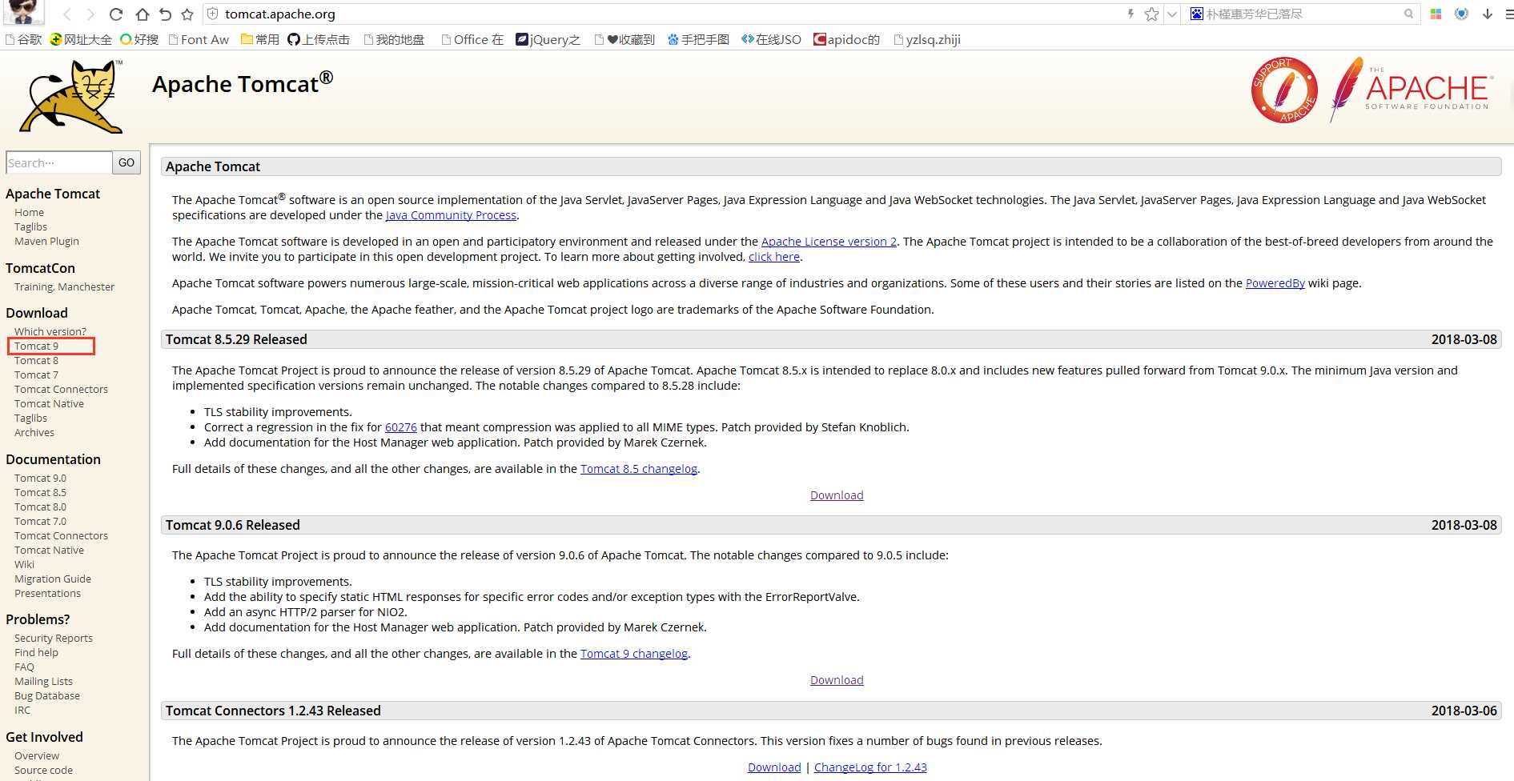Open the Apache License version 2 link
The height and width of the screenshot is (781, 1514).
[829, 242]
